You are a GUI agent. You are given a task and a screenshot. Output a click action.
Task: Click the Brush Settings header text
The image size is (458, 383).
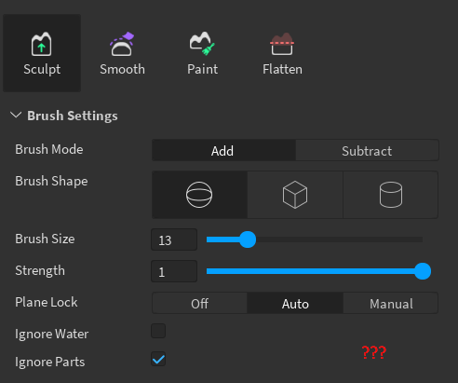pyautogui.click(x=73, y=116)
